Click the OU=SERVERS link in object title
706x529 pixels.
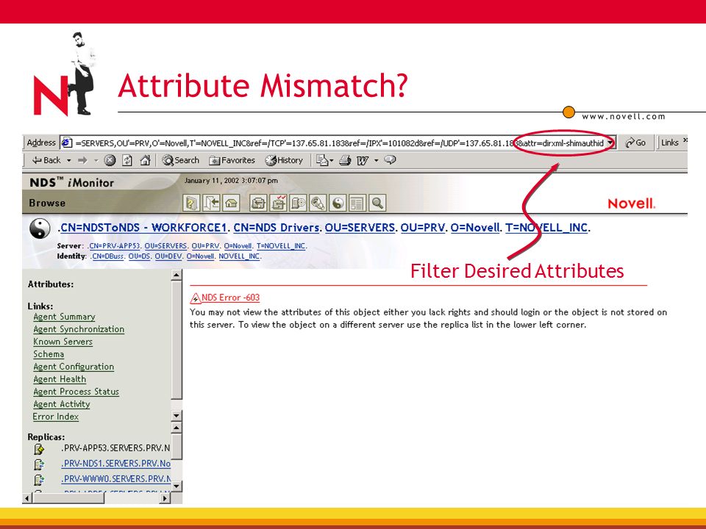(360, 228)
